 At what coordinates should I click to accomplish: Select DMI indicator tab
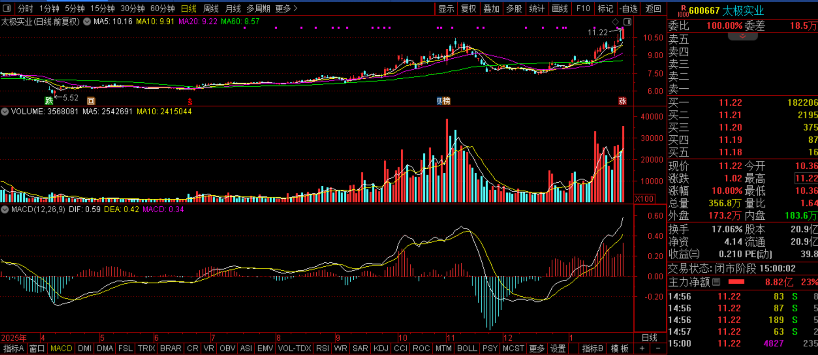(84, 348)
